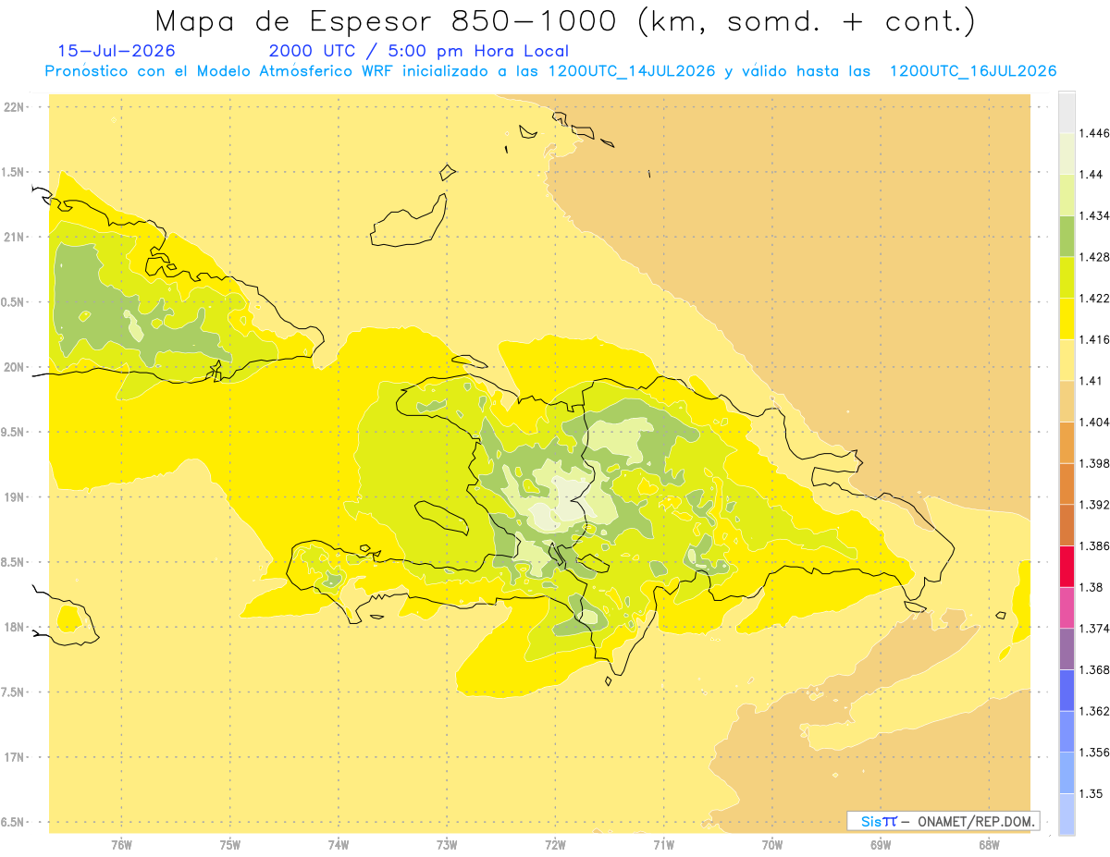Click the legend value '1.428'
The height and width of the screenshot is (857, 1110).
point(1095,257)
